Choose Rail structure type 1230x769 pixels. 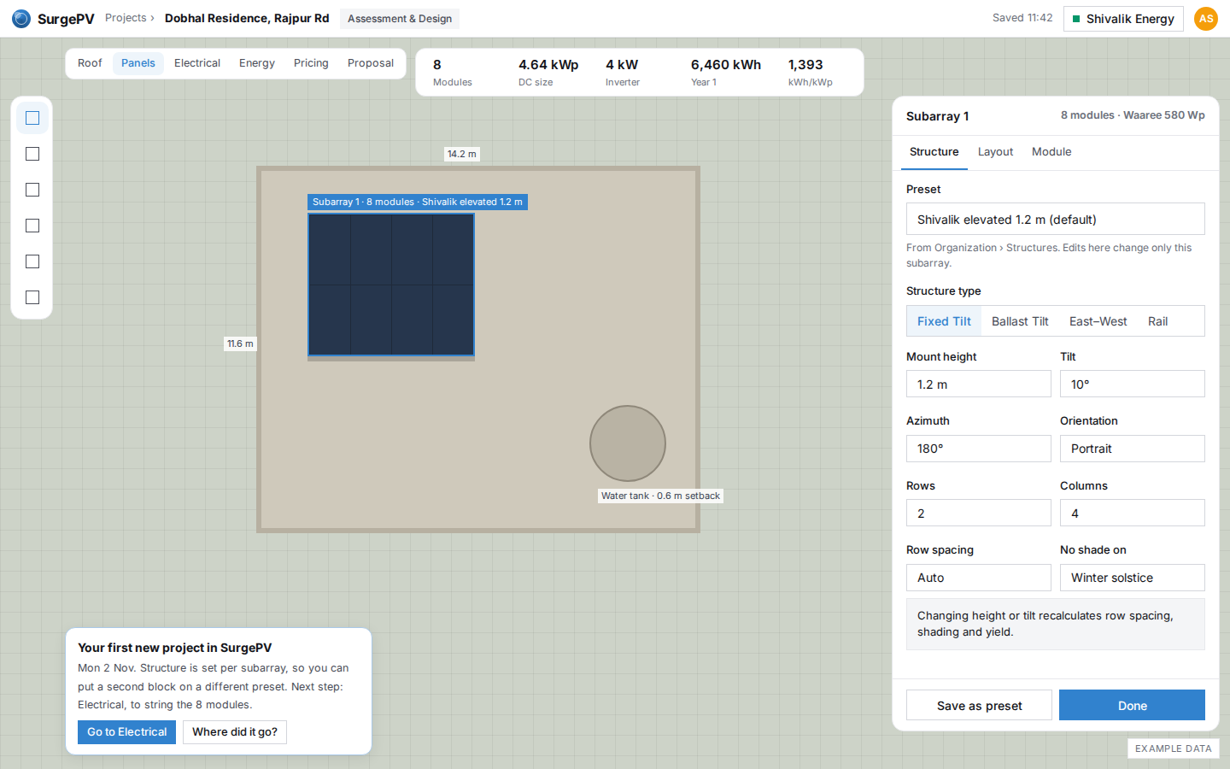pyautogui.click(x=1157, y=321)
